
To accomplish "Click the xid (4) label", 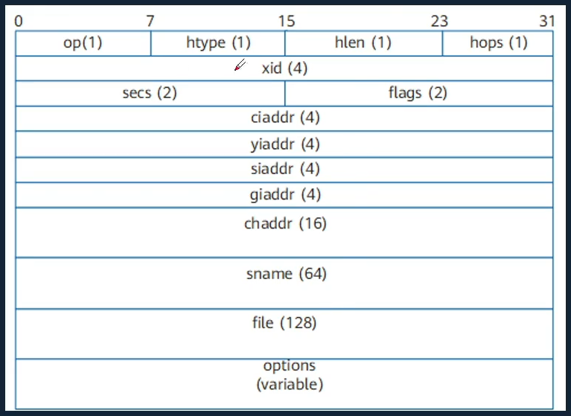I will 284,68.
